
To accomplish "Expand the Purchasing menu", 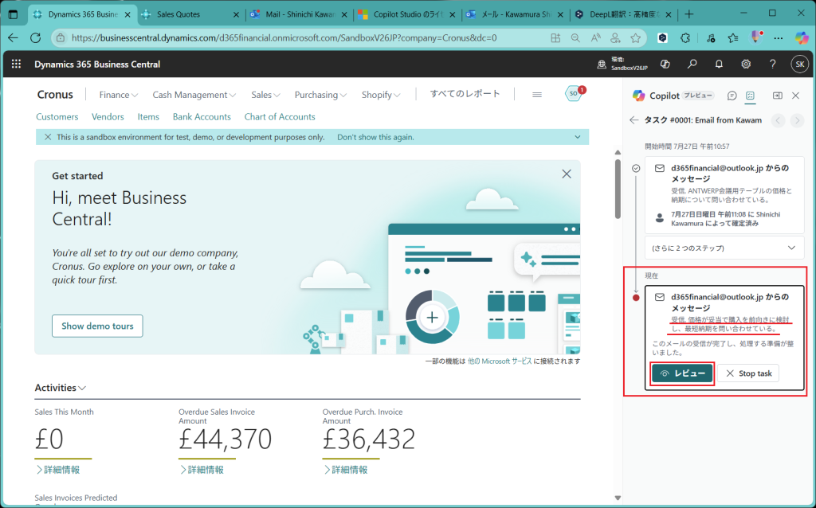I will pyautogui.click(x=320, y=95).
